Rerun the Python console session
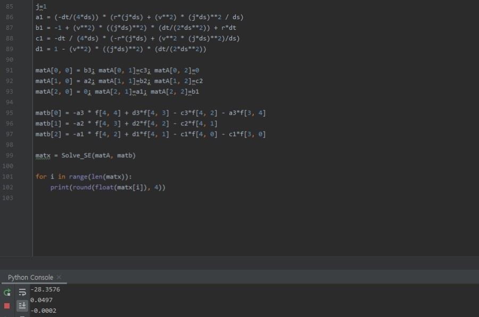Viewport: 479px width, 317px height. pyautogui.click(x=7, y=292)
